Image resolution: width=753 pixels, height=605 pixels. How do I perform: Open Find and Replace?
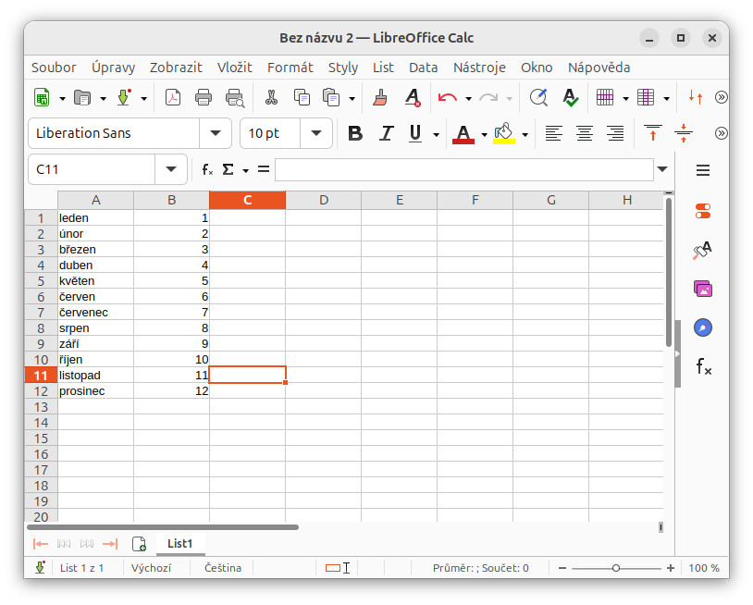538,96
